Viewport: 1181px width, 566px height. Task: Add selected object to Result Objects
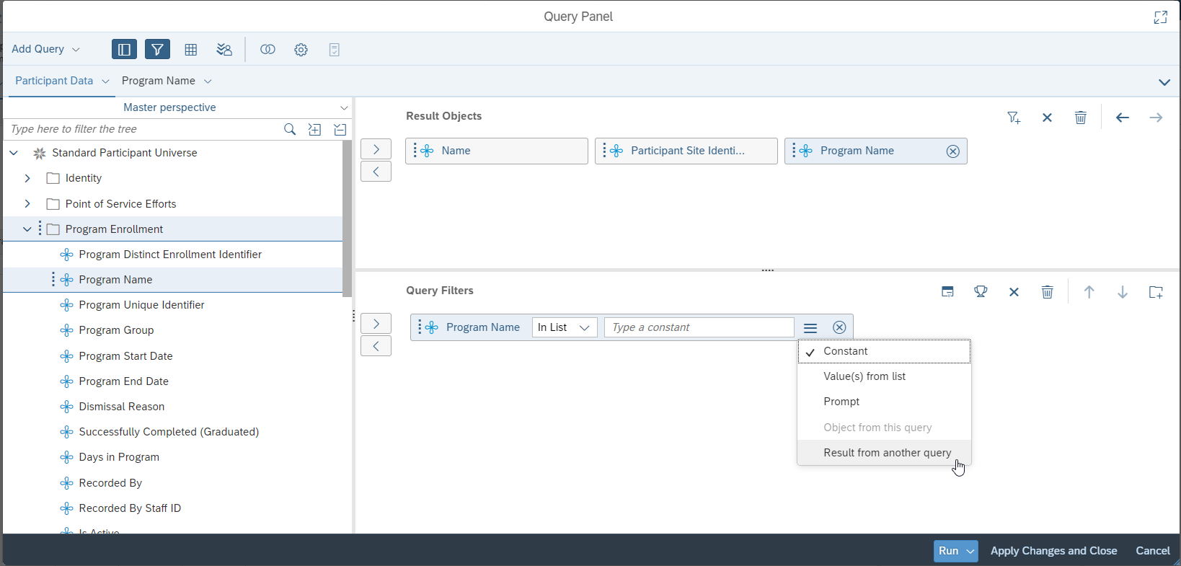click(376, 149)
